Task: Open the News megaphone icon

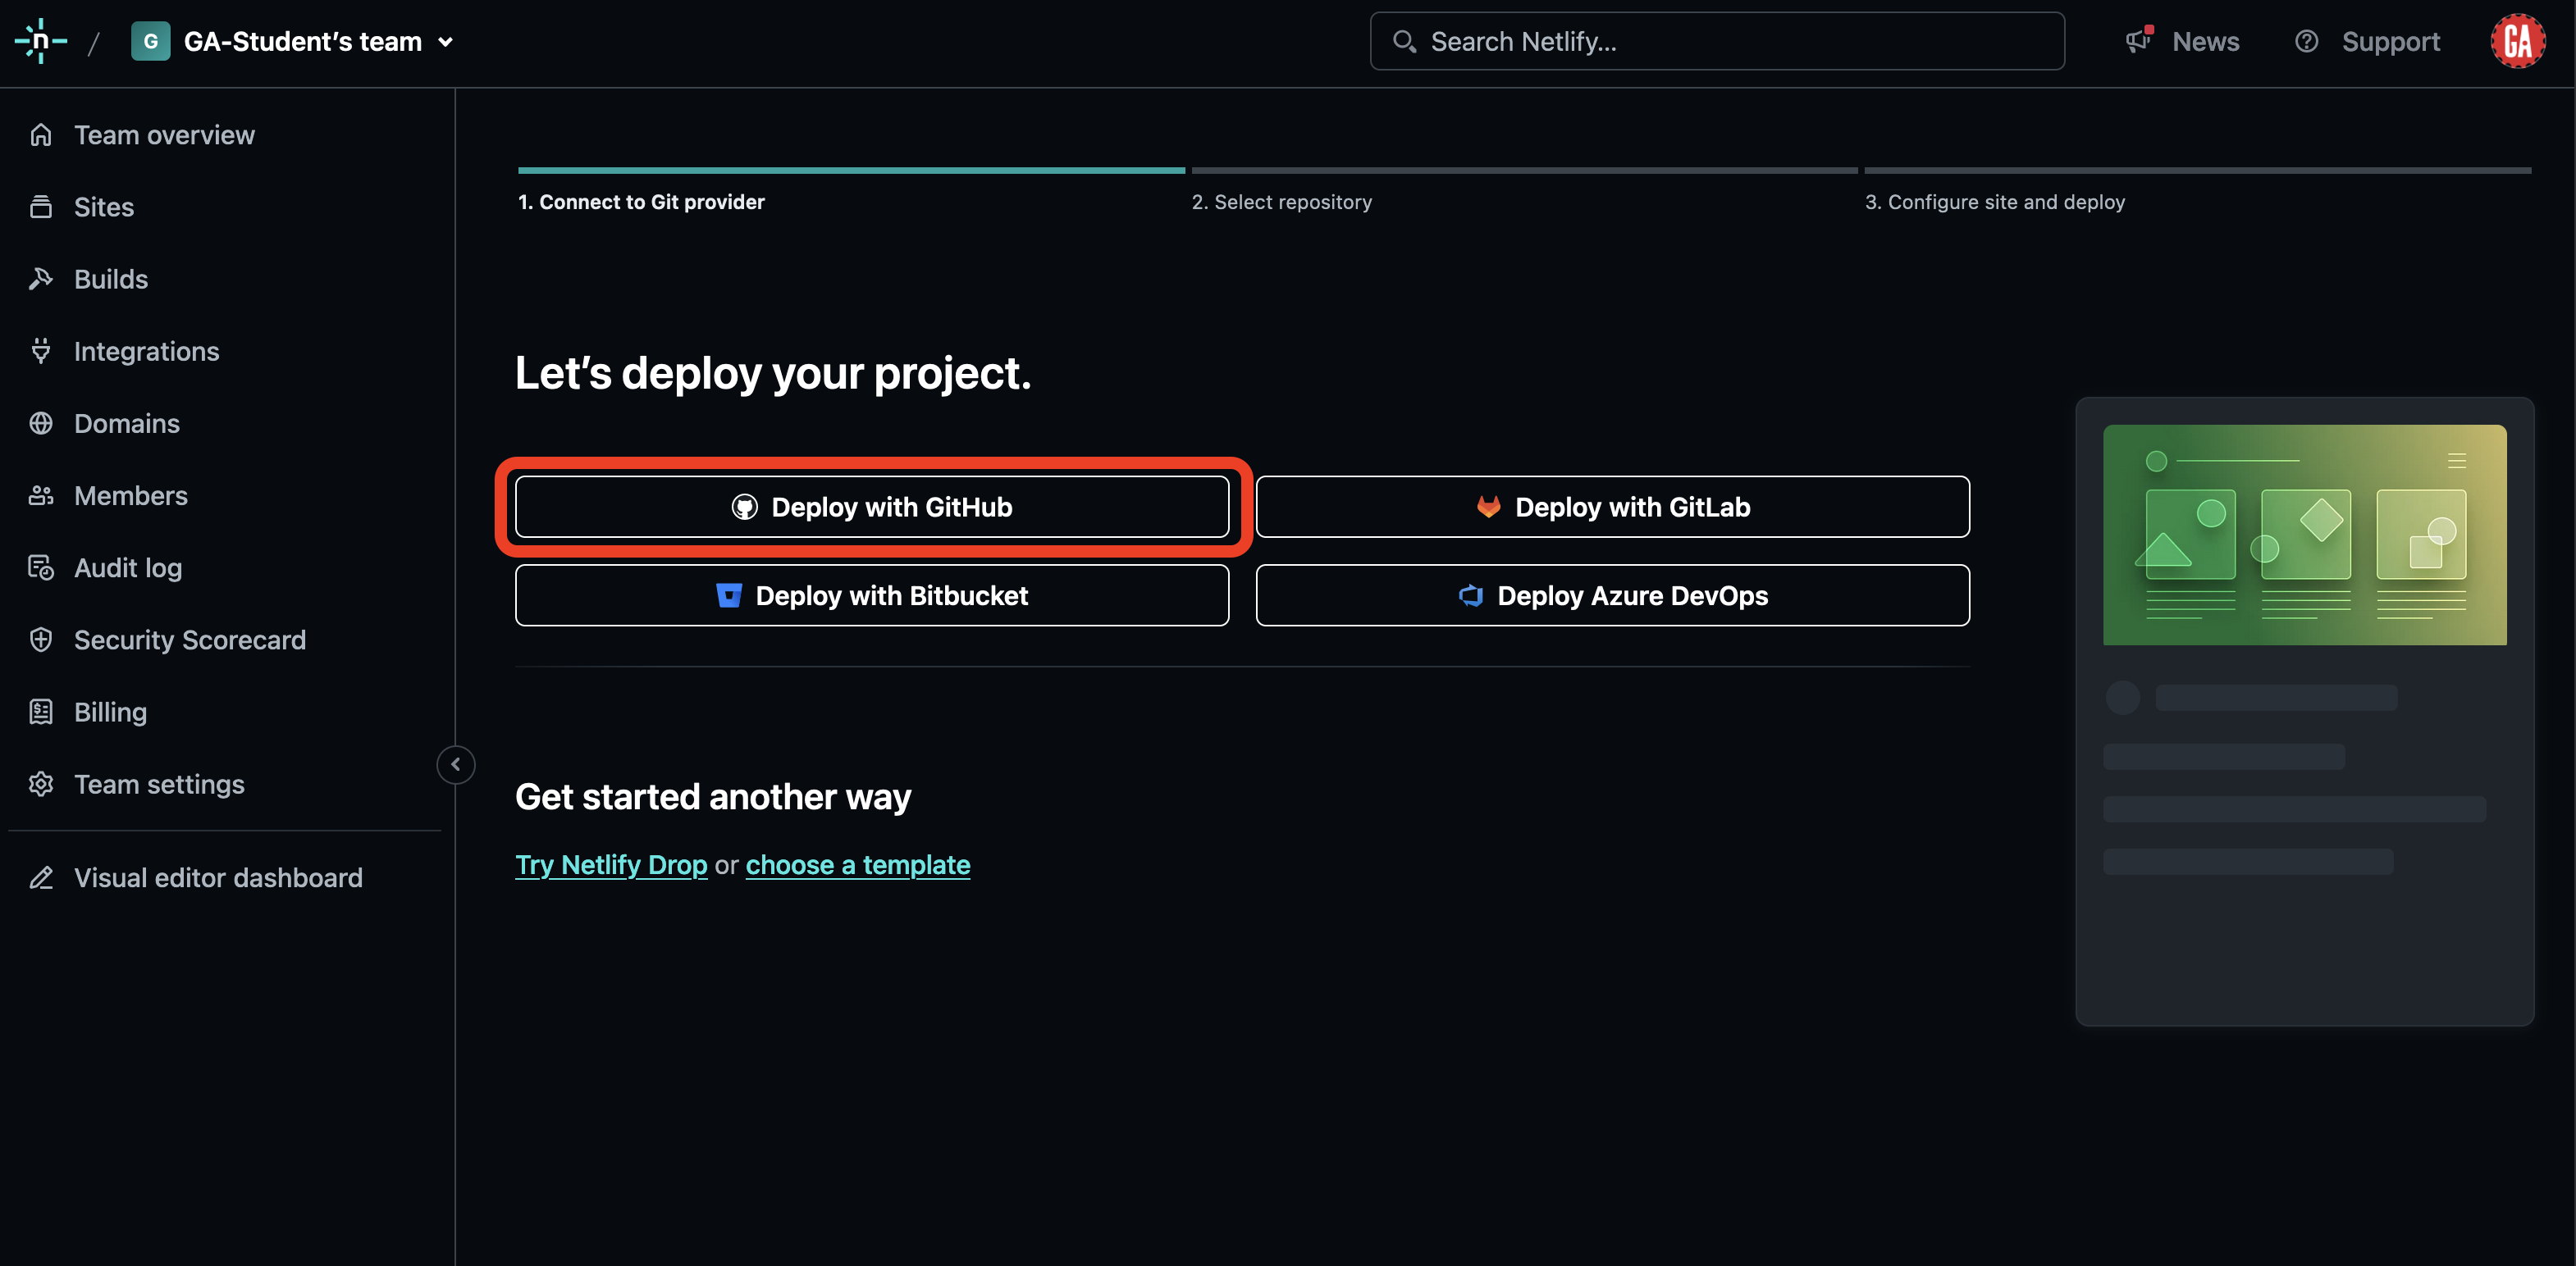Action: coord(2138,41)
